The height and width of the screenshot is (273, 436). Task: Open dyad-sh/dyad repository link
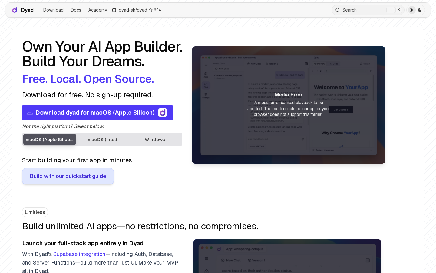point(133,10)
